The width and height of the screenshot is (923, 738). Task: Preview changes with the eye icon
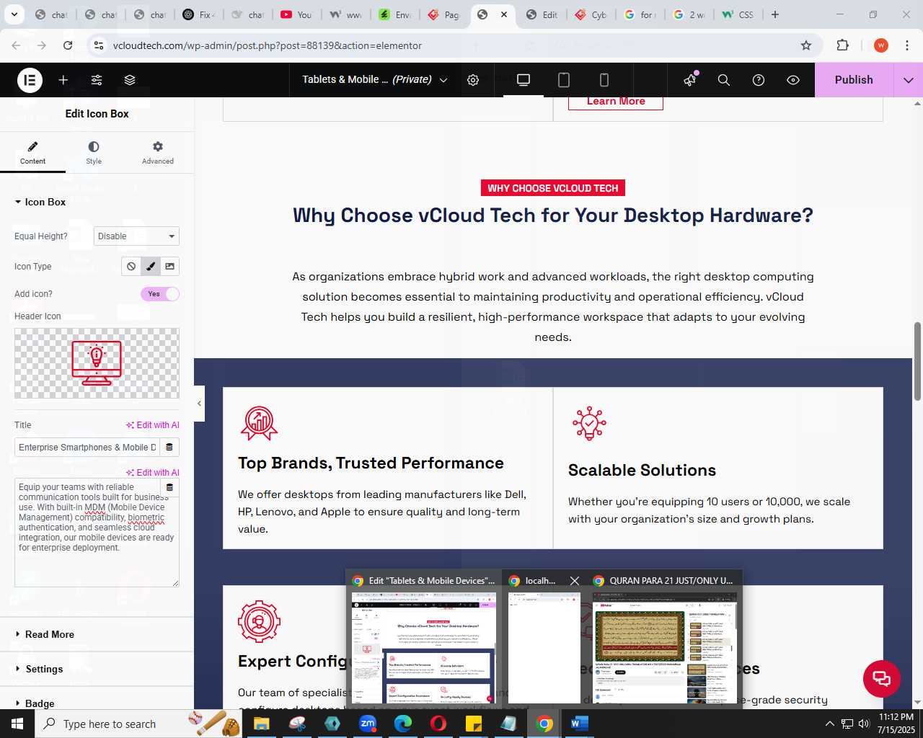coord(793,80)
